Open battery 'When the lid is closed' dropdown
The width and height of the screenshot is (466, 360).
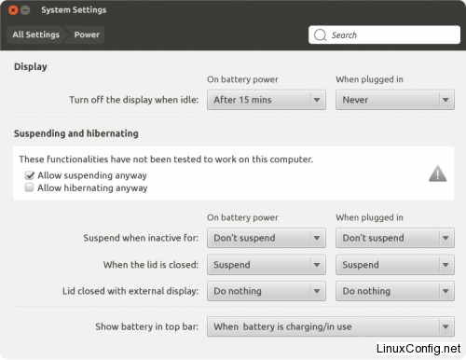[267, 265]
